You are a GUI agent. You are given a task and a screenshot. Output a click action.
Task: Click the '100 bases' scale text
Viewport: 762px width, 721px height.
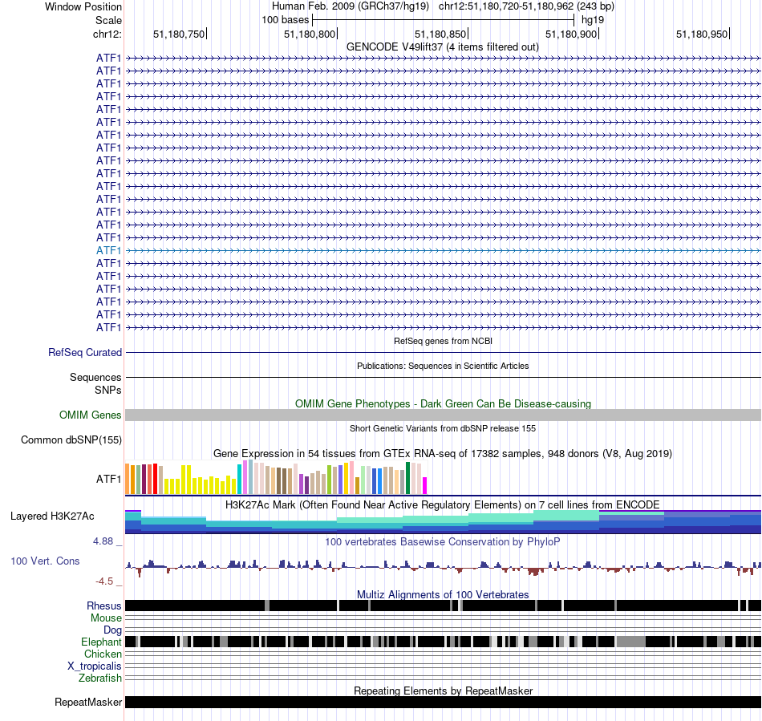click(x=286, y=20)
